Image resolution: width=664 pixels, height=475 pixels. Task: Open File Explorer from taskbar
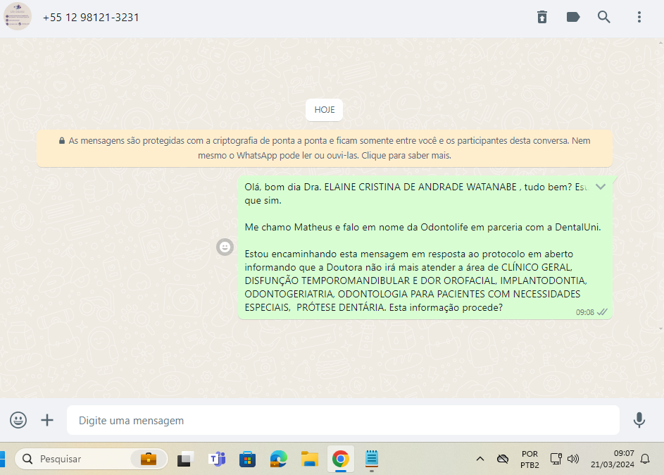[310, 459]
